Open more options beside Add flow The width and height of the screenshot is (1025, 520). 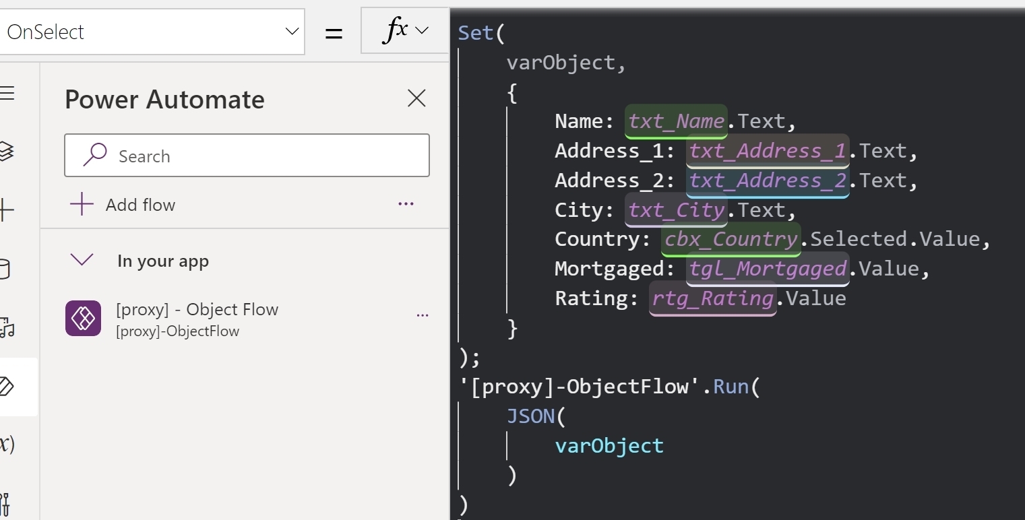(406, 204)
